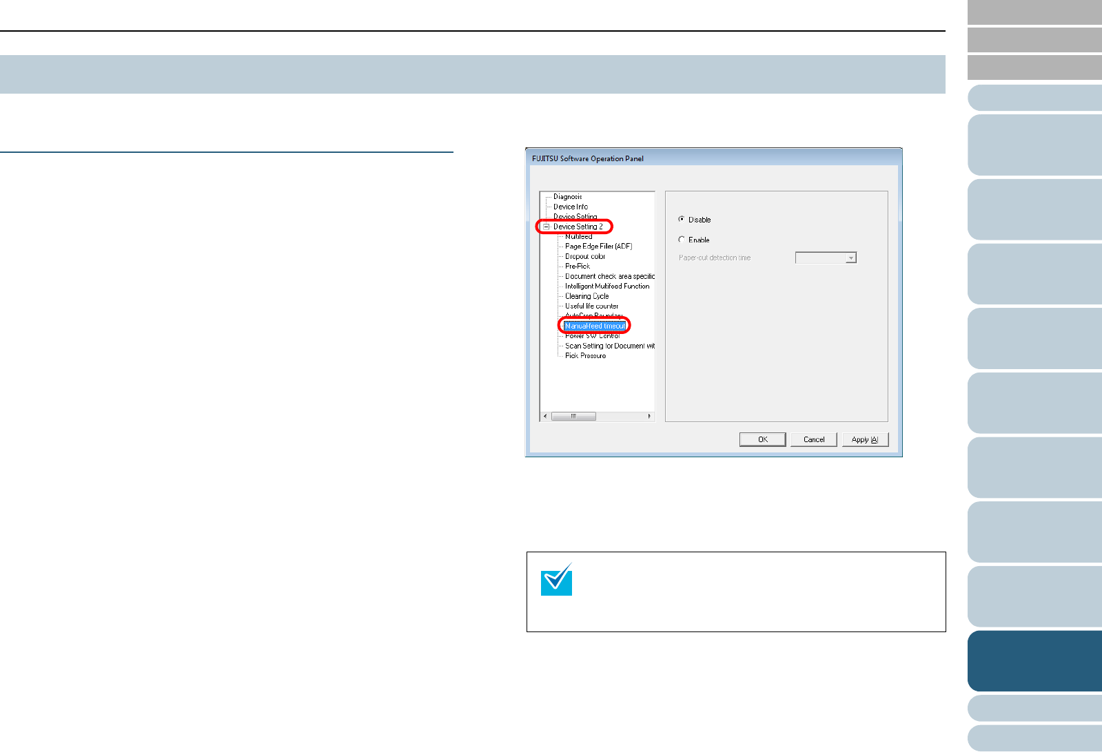Open the Dropout color setting
The image size is (1102, 752).
coord(585,256)
